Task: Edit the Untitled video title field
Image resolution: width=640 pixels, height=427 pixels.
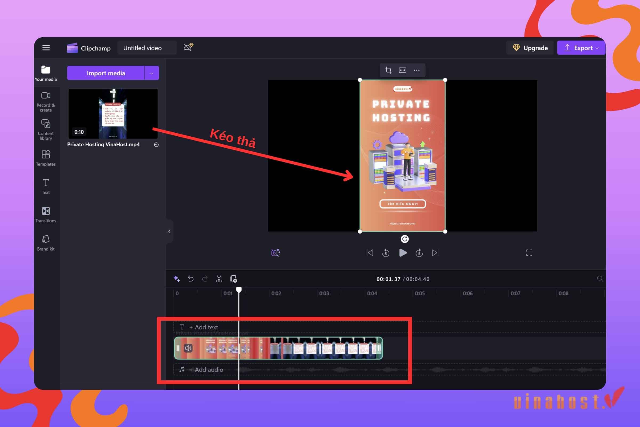Action: click(147, 48)
